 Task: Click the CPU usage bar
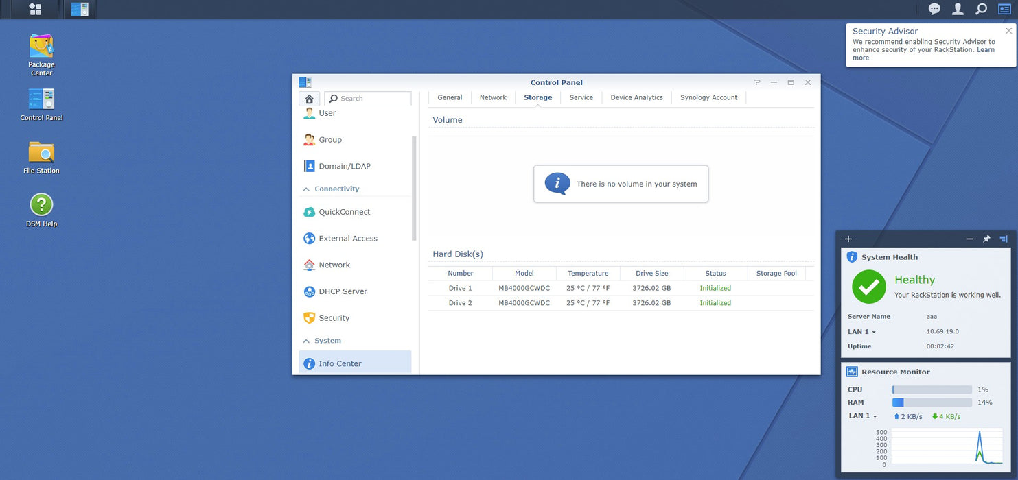(x=932, y=389)
